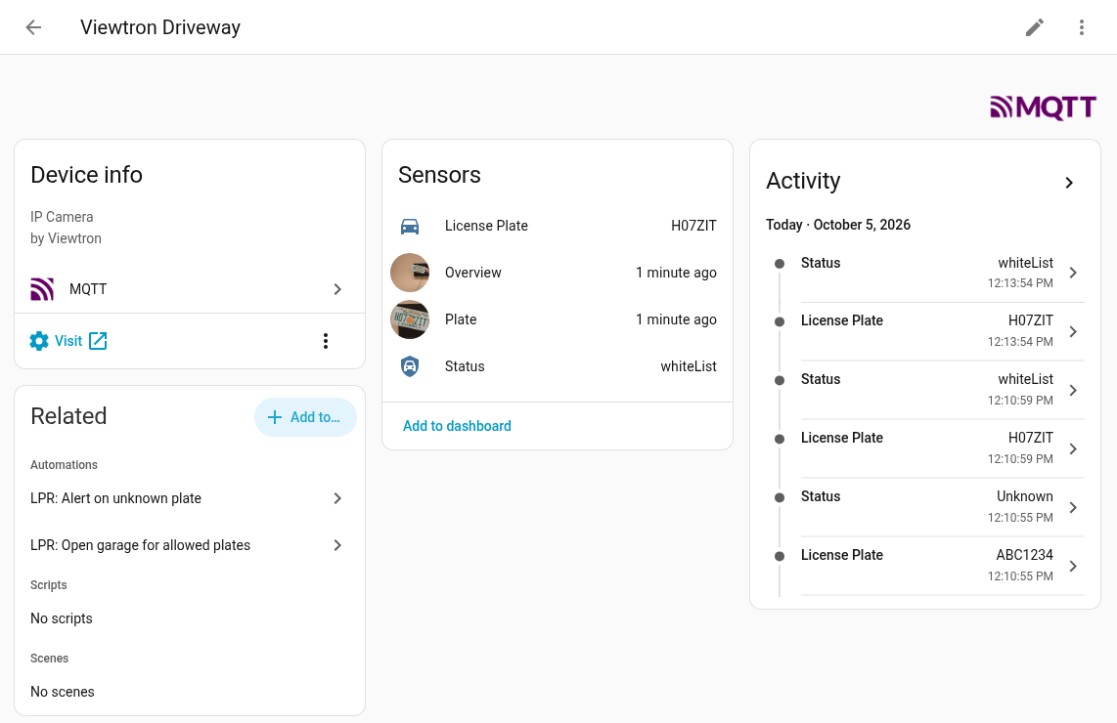Image resolution: width=1117 pixels, height=723 pixels.
Task: Expand LPR: Open garage for allowed plates chevron
Action: (x=337, y=545)
